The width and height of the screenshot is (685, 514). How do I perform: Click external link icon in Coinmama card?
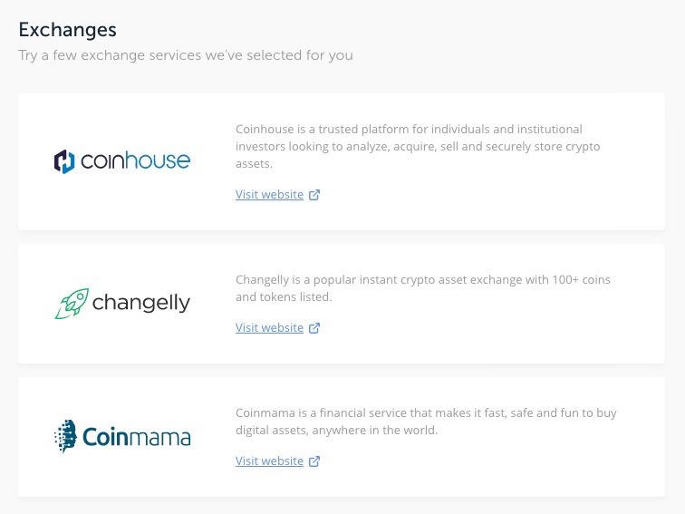314,461
